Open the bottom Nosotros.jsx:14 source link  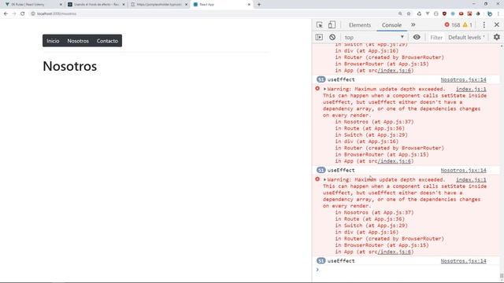[463, 261]
